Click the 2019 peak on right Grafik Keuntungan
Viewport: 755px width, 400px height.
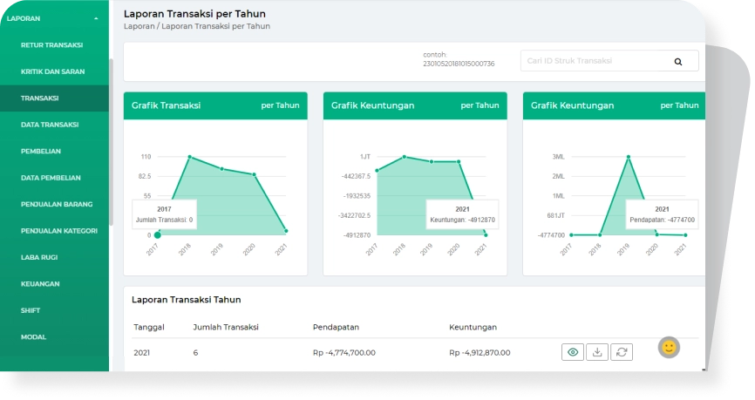[x=628, y=157]
